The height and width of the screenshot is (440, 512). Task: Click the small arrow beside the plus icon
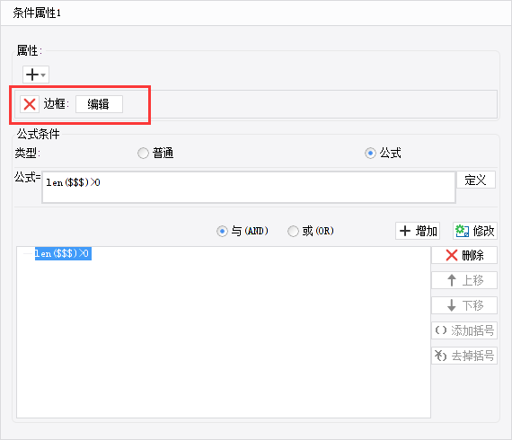click(x=43, y=75)
